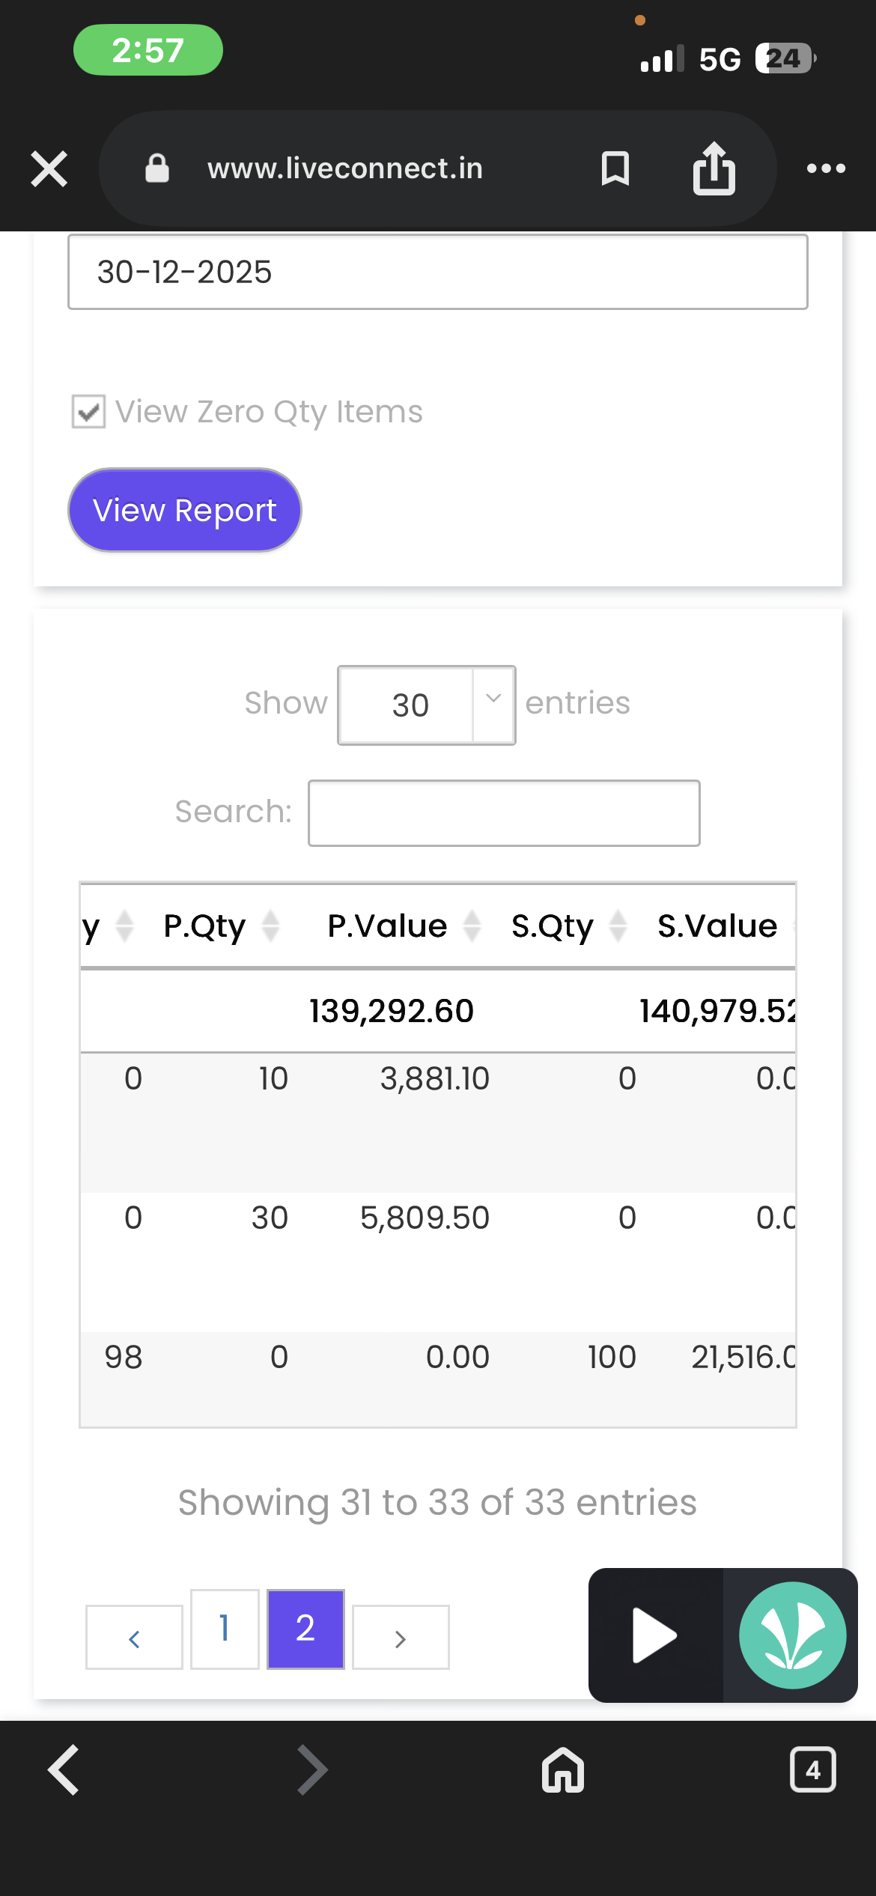Select page 2 pagination button
Screen dimensions: 876x1896
coord(305,1629)
